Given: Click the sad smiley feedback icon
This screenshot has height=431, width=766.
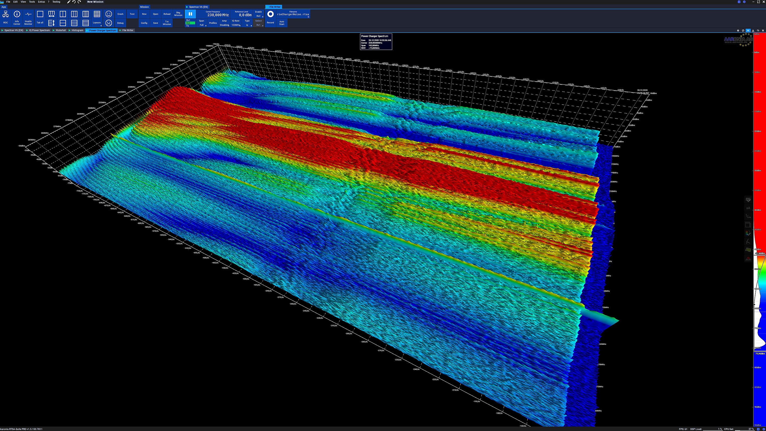Looking at the screenshot, I should coord(109,23).
